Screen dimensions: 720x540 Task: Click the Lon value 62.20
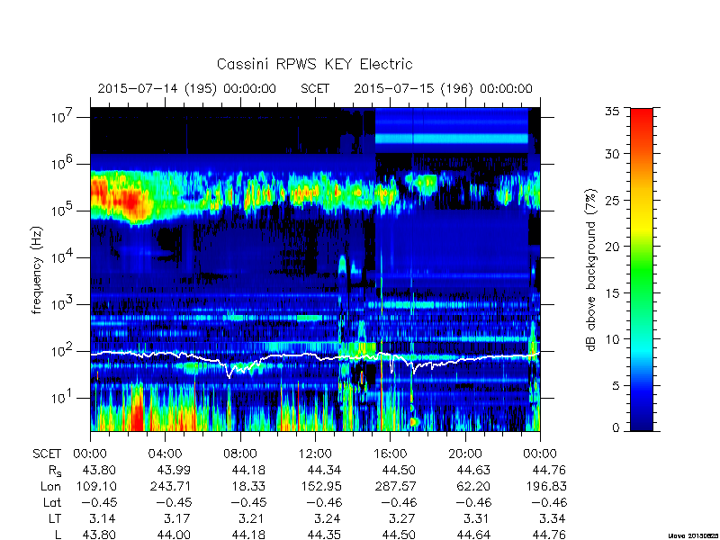point(473,486)
